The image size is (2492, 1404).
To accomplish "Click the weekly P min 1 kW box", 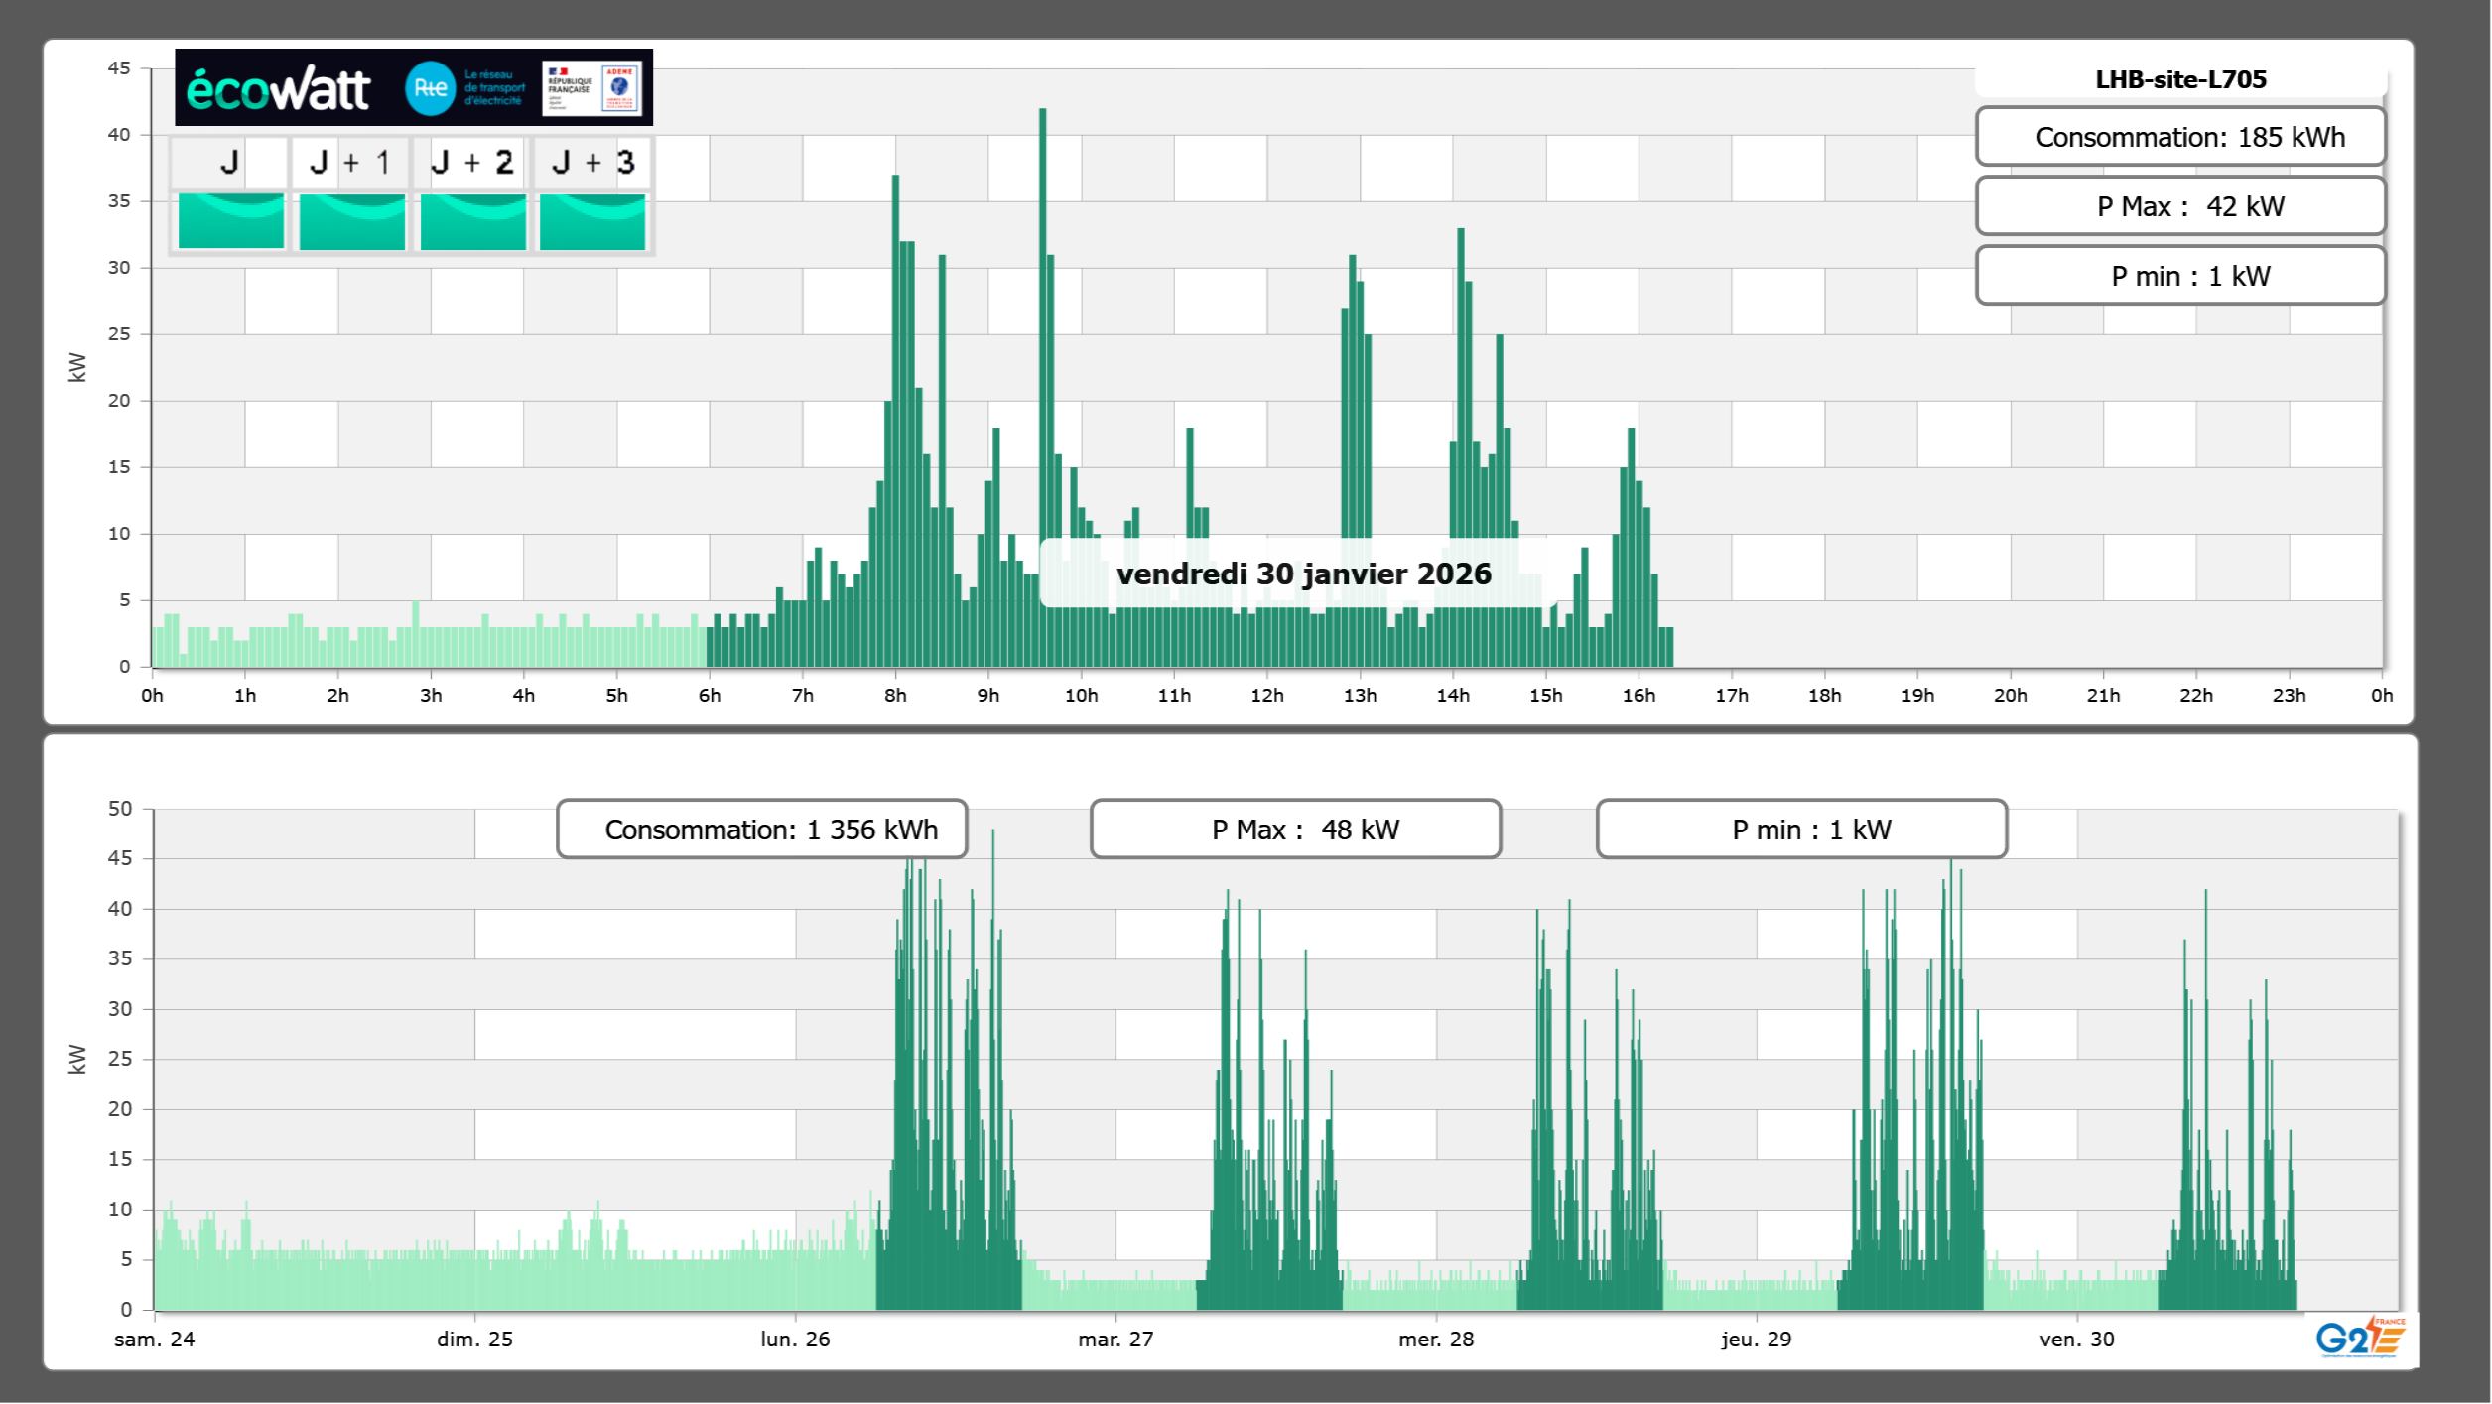I will (1801, 830).
